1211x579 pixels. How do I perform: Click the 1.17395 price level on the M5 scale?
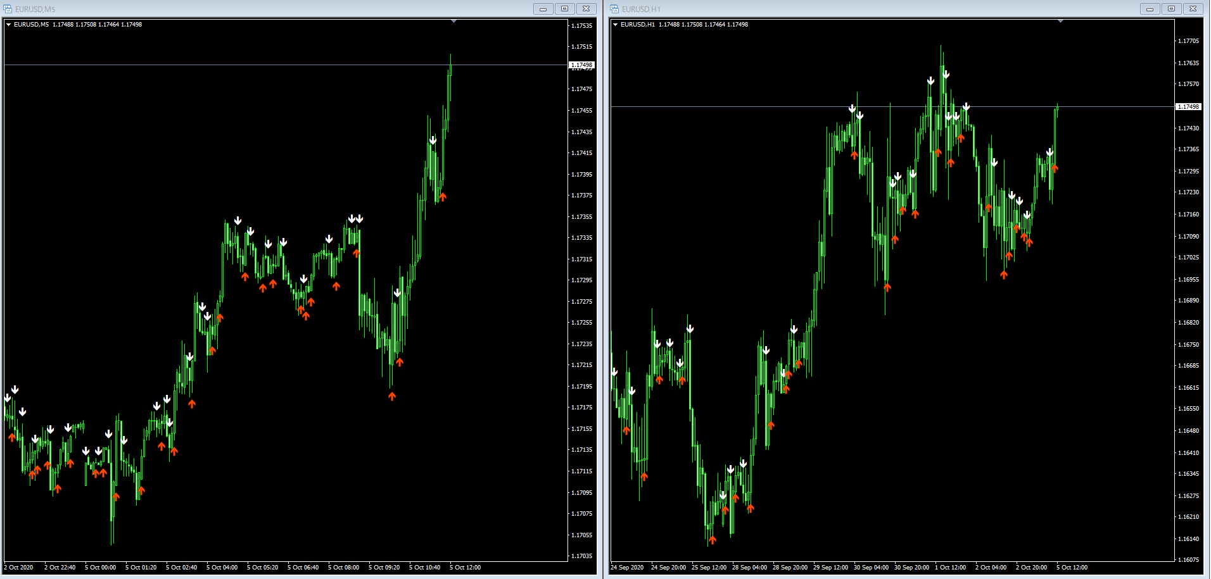582,175
